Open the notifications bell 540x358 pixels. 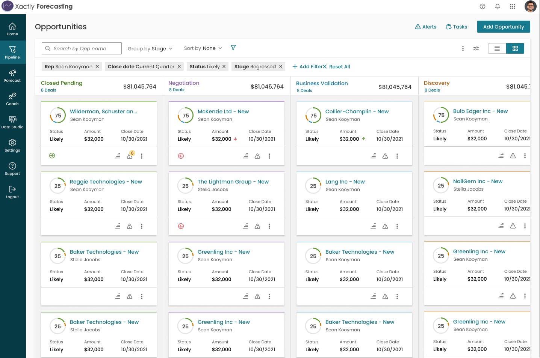[x=498, y=6]
